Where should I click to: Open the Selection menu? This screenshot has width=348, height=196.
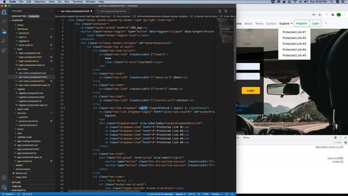(x=40, y=2)
